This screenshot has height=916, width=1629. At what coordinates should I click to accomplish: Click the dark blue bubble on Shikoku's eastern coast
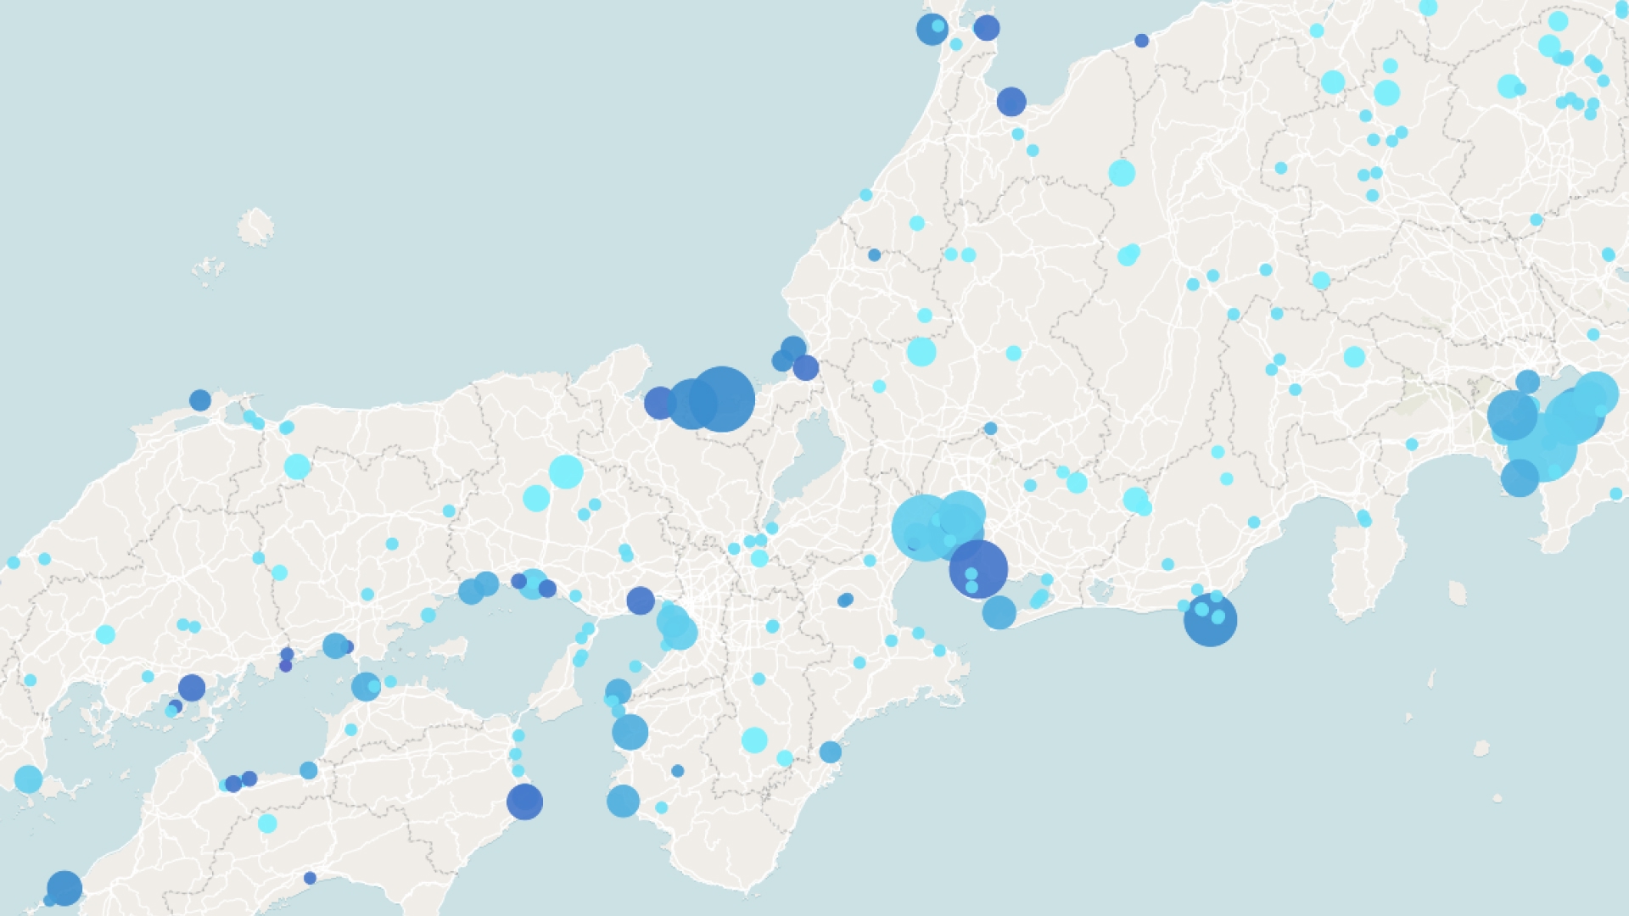click(524, 801)
